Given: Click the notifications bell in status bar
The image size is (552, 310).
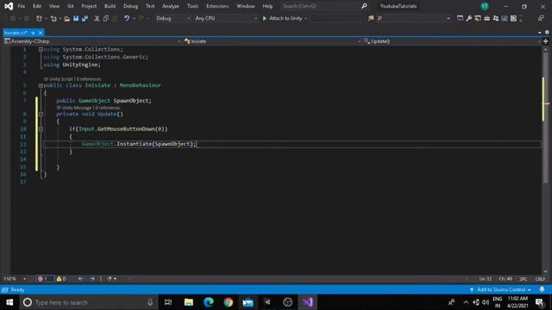Looking at the screenshot, I should [x=543, y=289].
